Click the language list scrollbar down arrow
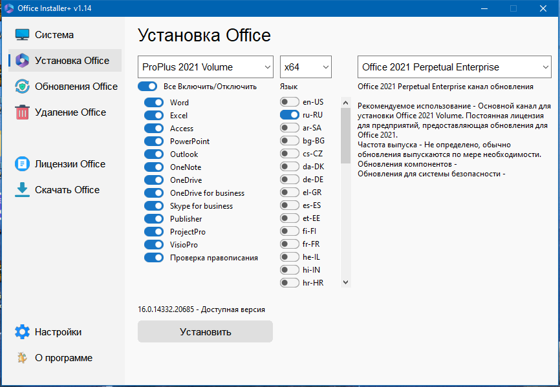 tap(345, 282)
